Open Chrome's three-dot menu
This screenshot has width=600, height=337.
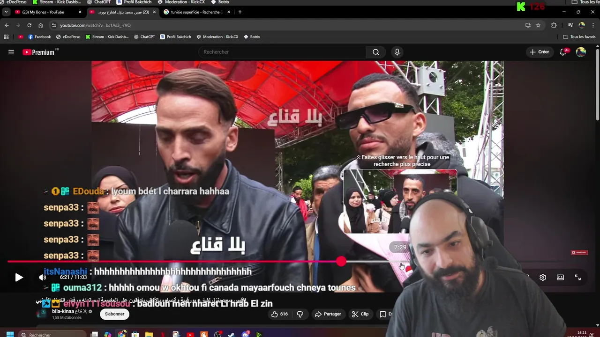tap(593, 25)
